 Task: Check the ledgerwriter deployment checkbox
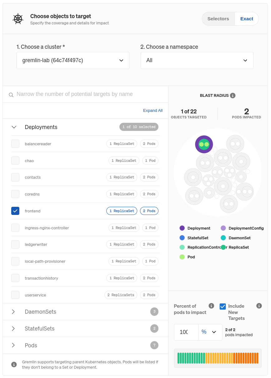pyautogui.click(x=15, y=244)
